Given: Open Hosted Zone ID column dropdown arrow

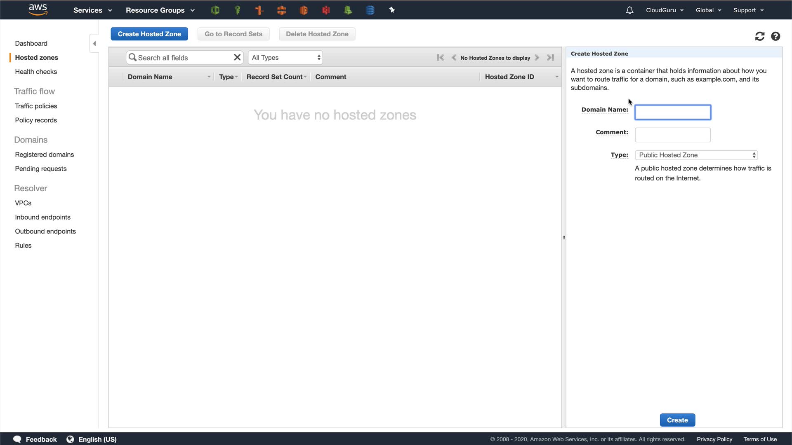Looking at the screenshot, I should point(556,77).
